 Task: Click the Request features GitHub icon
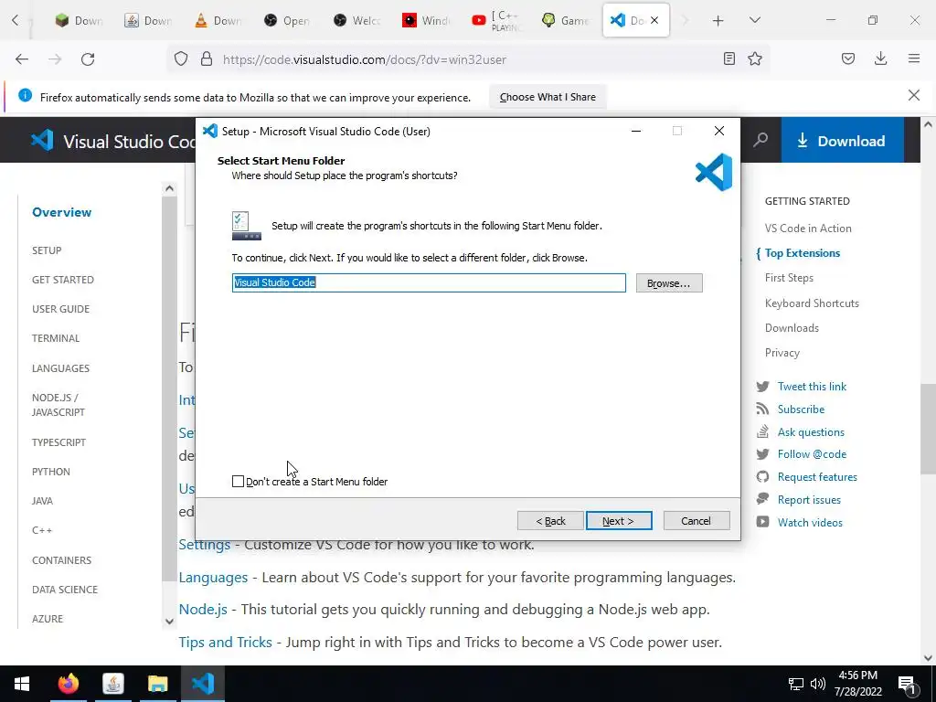[x=762, y=476]
